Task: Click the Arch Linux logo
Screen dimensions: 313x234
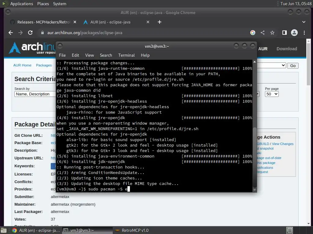Action: [32, 48]
